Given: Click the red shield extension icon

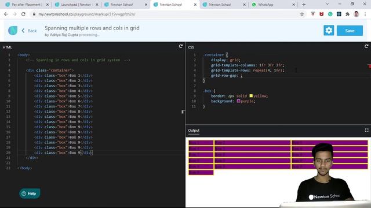Looking at the screenshot, I should click(321, 14).
